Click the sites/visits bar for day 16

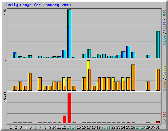(x=84, y=84)
